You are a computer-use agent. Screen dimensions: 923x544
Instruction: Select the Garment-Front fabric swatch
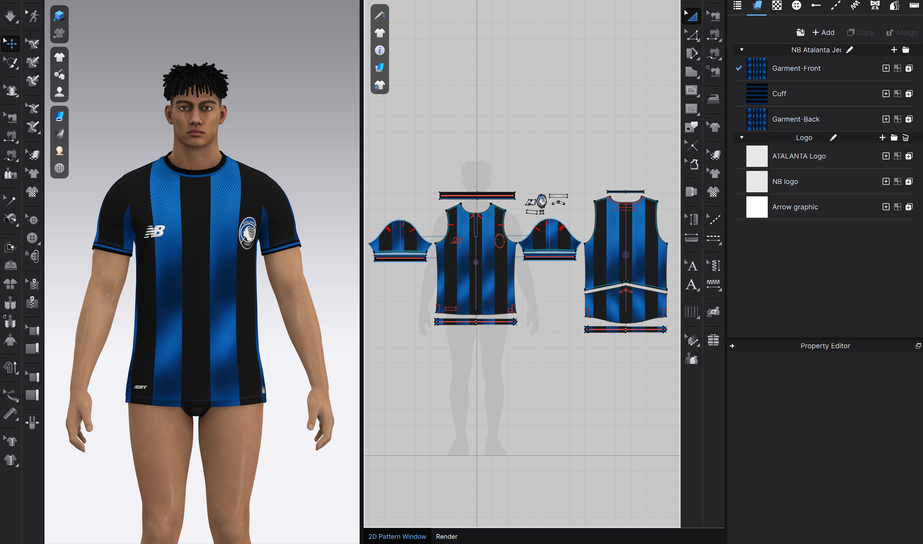(x=757, y=68)
